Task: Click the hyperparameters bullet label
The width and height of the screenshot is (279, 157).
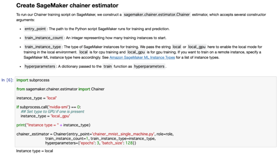Action: click(40, 66)
